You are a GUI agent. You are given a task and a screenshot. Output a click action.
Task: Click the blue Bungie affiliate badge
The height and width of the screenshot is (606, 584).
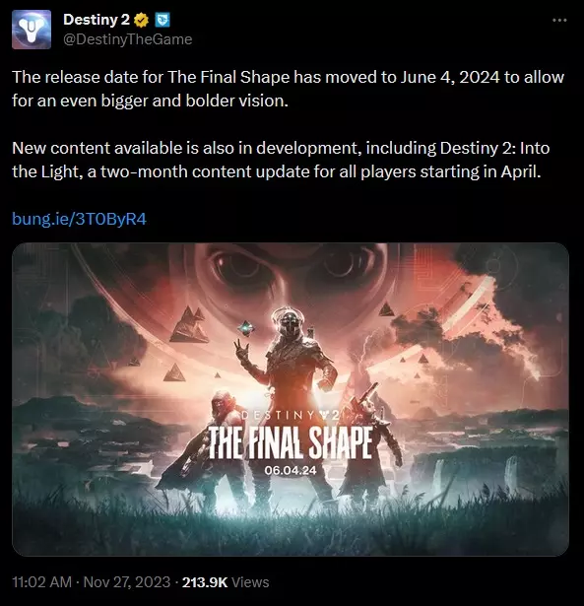pos(162,20)
